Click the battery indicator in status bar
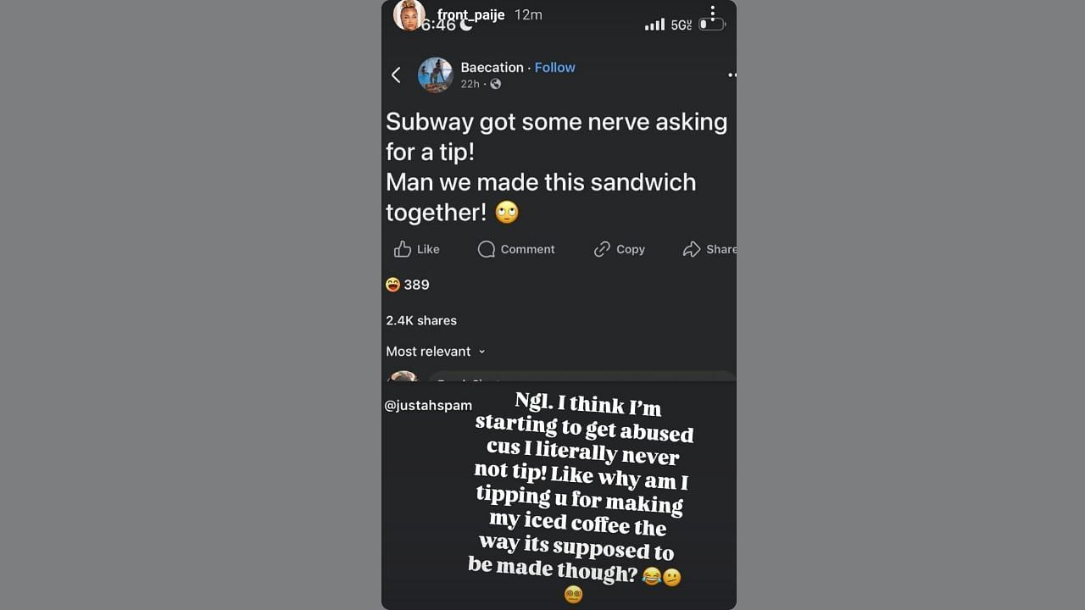Viewport: 1085px width, 610px height. [x=710, y=25]
